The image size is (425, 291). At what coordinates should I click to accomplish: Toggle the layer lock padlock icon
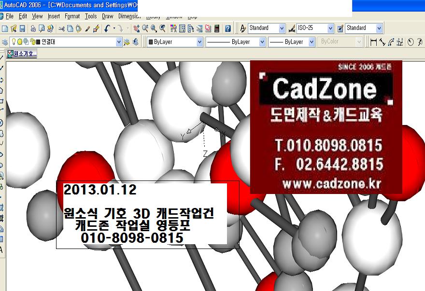[x=32, y=42]
